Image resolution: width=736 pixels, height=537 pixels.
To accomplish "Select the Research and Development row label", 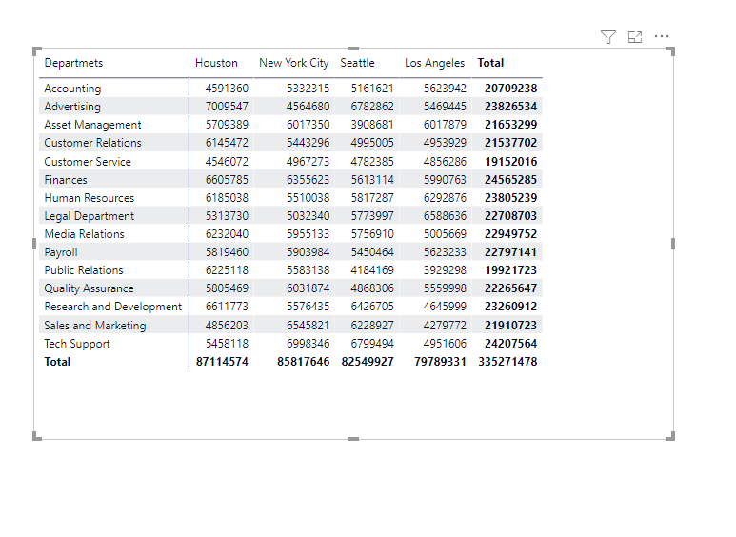I will pos(112,307).
